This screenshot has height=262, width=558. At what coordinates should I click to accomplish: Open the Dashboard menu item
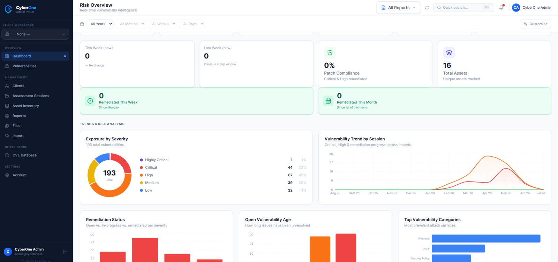(x=35, y=56)
